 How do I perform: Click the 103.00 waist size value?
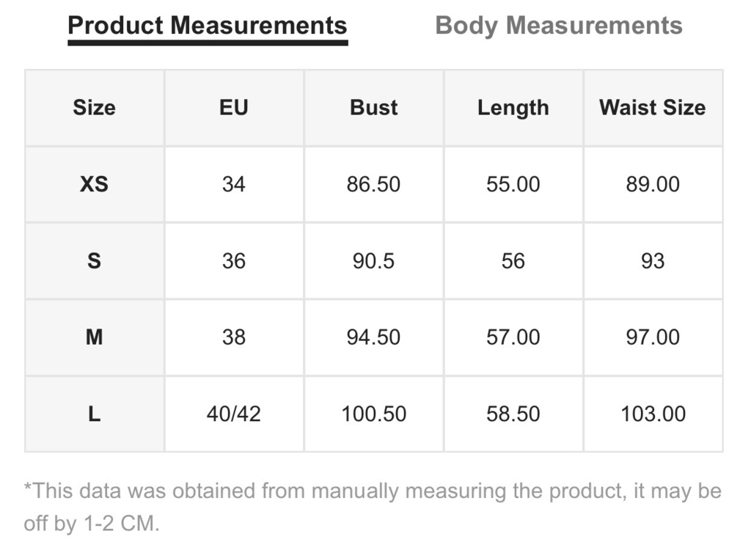click(x=653, y=414)
